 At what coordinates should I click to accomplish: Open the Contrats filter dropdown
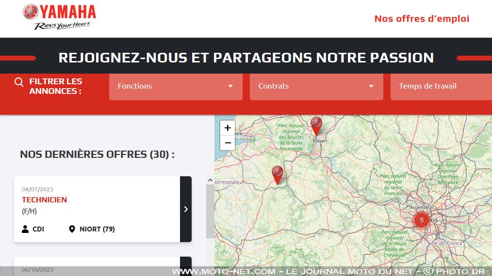click(316, 86)
